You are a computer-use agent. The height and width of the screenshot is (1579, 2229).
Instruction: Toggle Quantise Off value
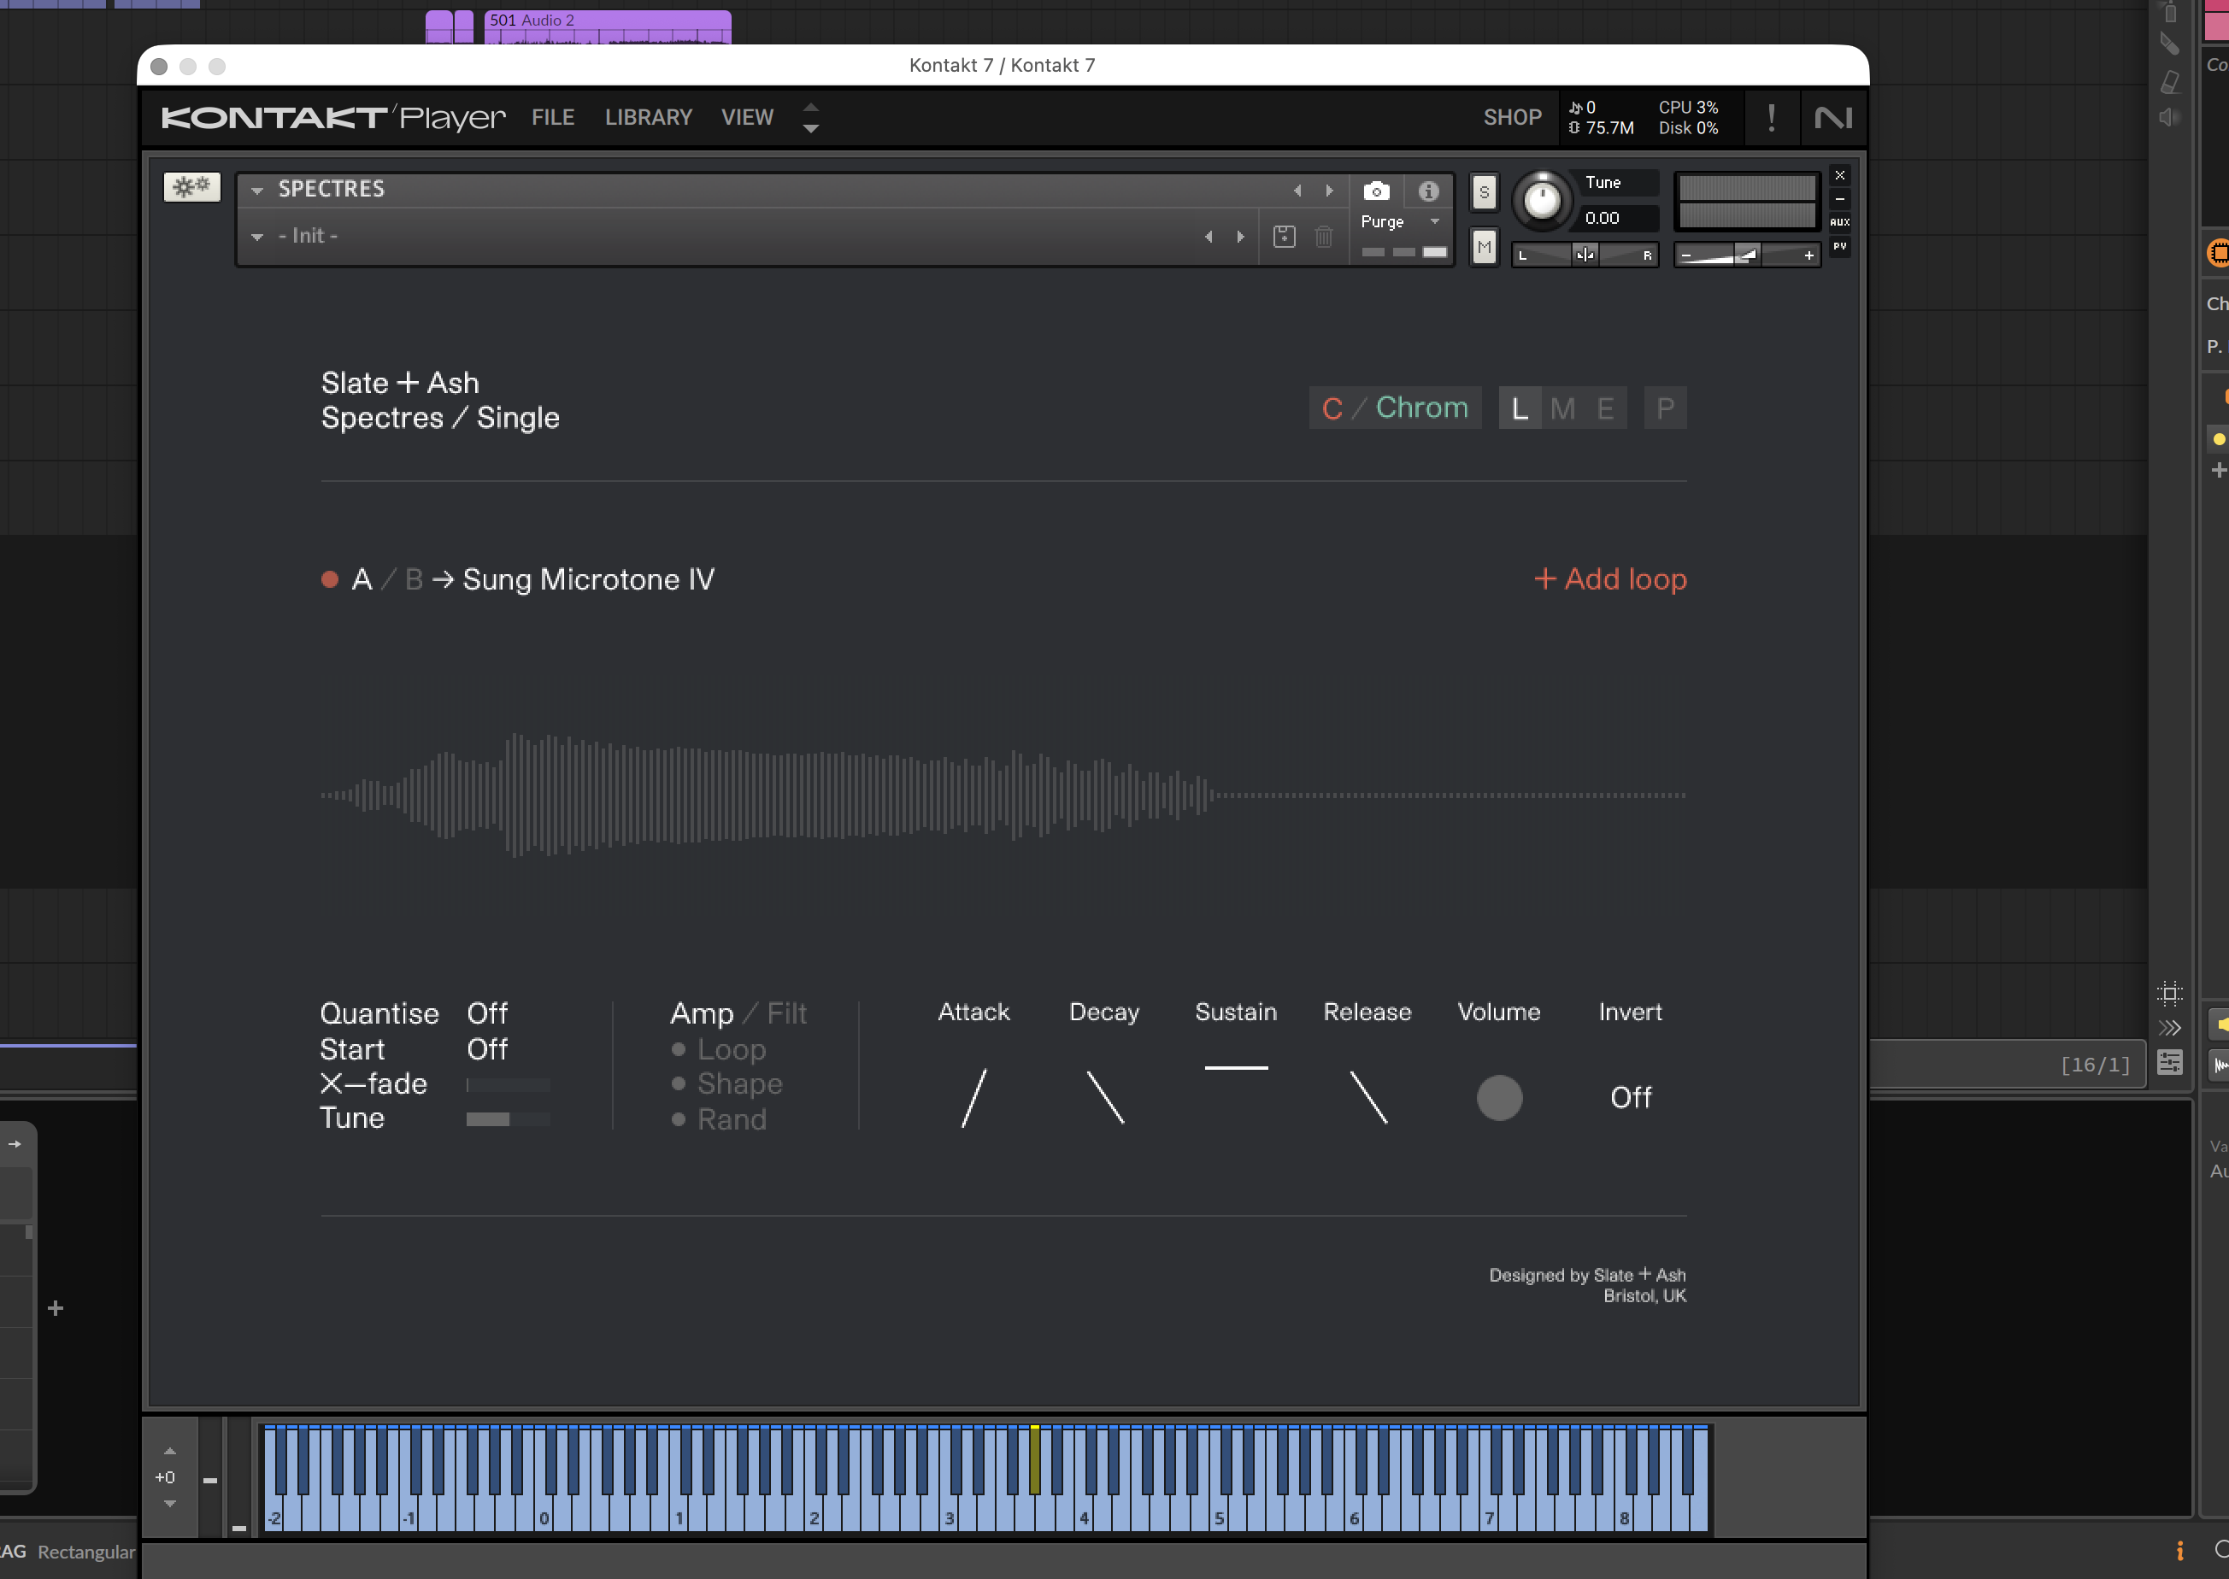[487, 1013]
